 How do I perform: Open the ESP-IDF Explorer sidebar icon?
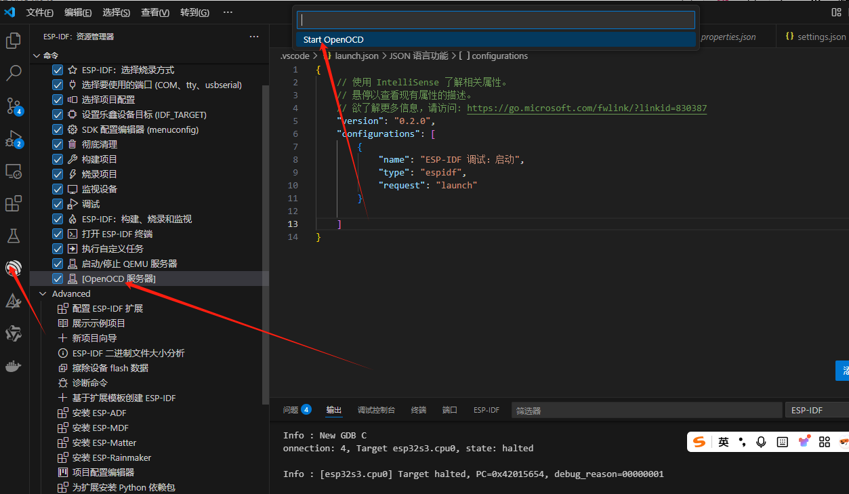pos(14,268)
